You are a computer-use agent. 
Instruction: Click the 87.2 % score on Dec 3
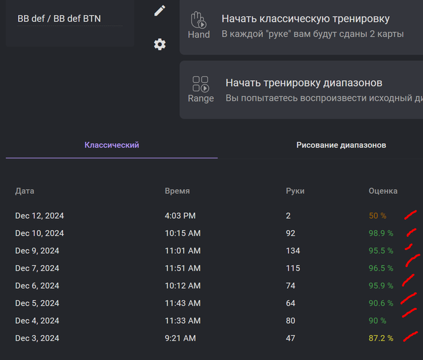pos(381,338)
